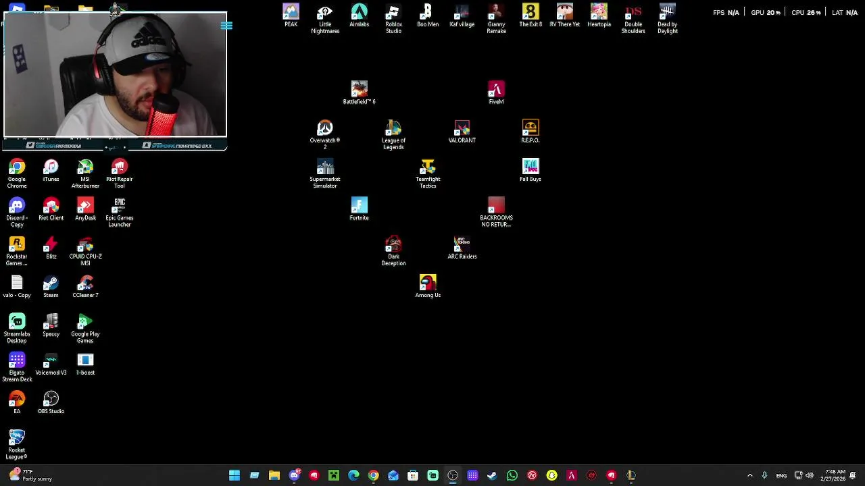Viewport: 865px width, 486px height.
Task: Open the Minecraft taskbar icon
Action: coord(334,476)
